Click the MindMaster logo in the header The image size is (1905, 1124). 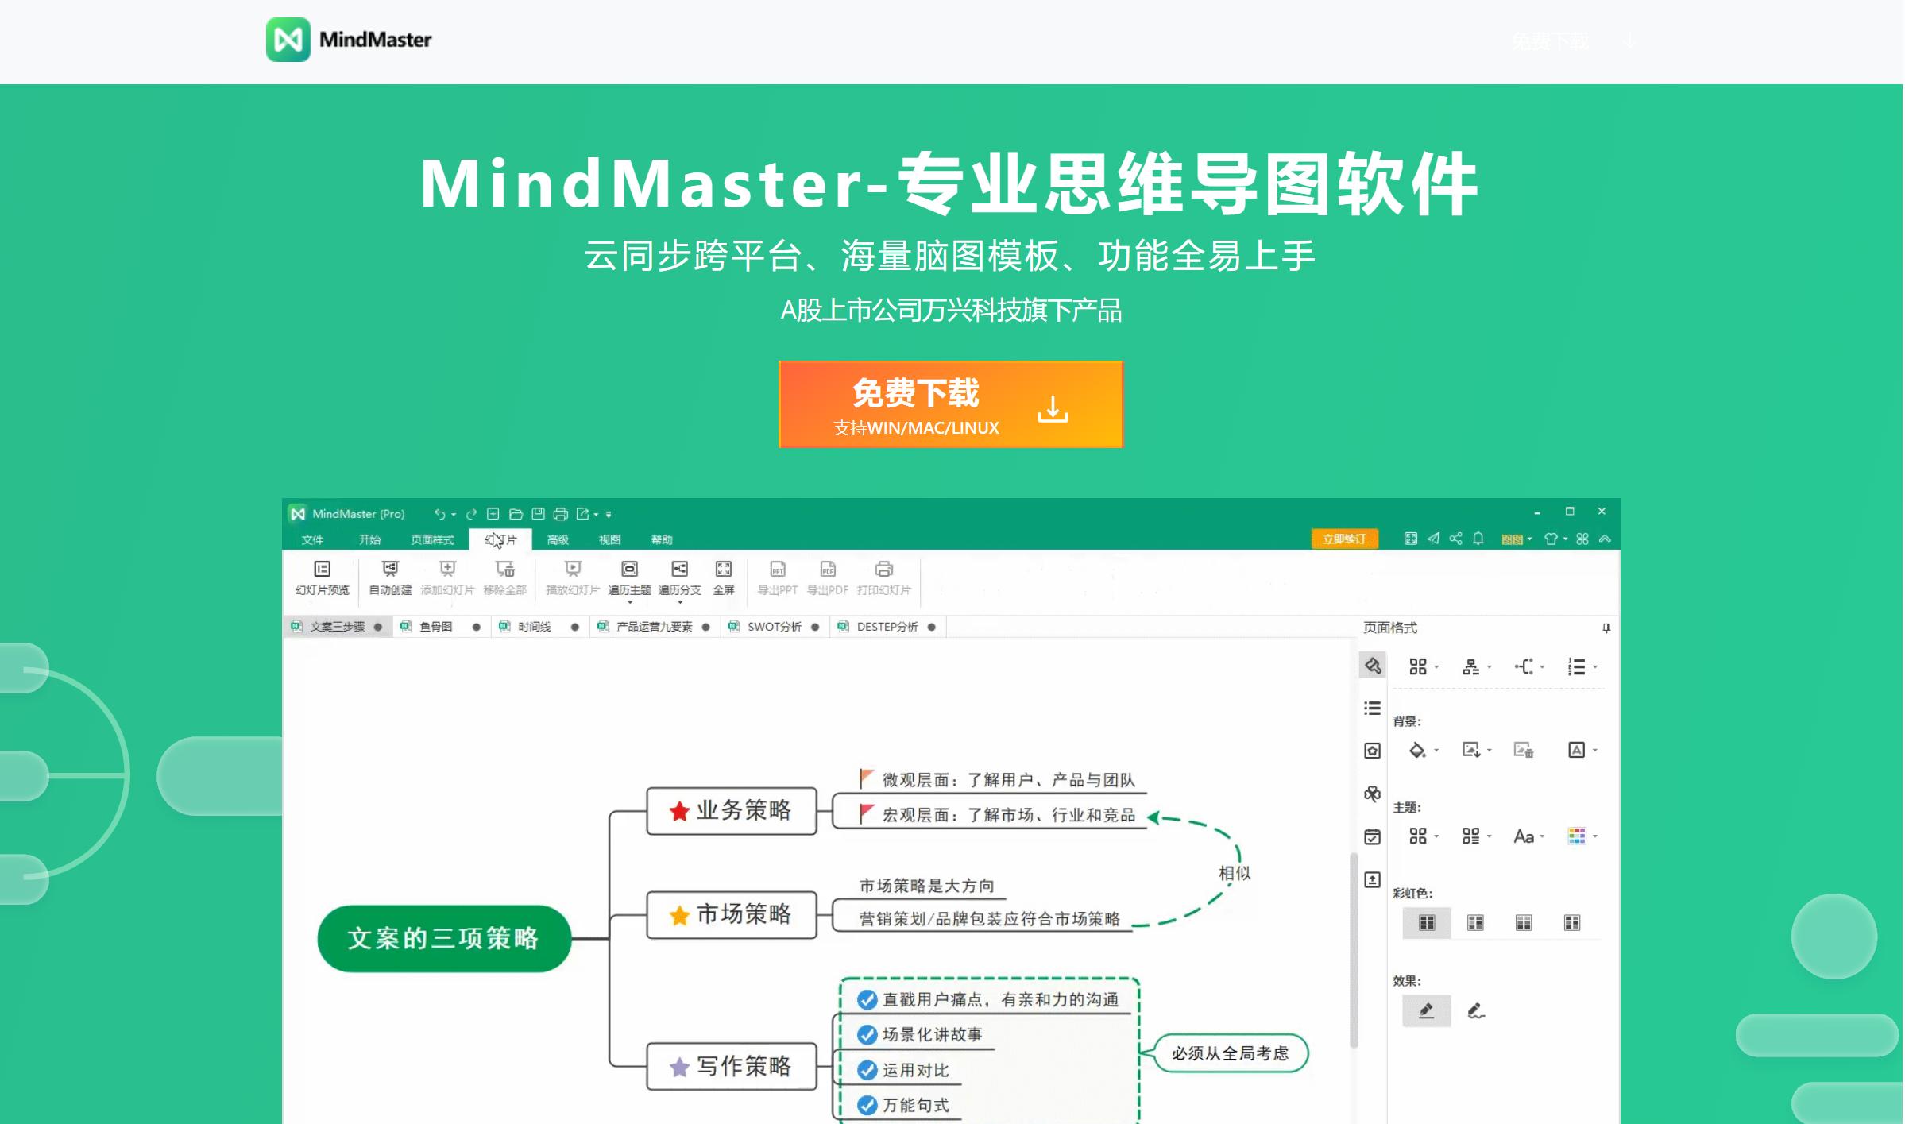tap(349, 40)
